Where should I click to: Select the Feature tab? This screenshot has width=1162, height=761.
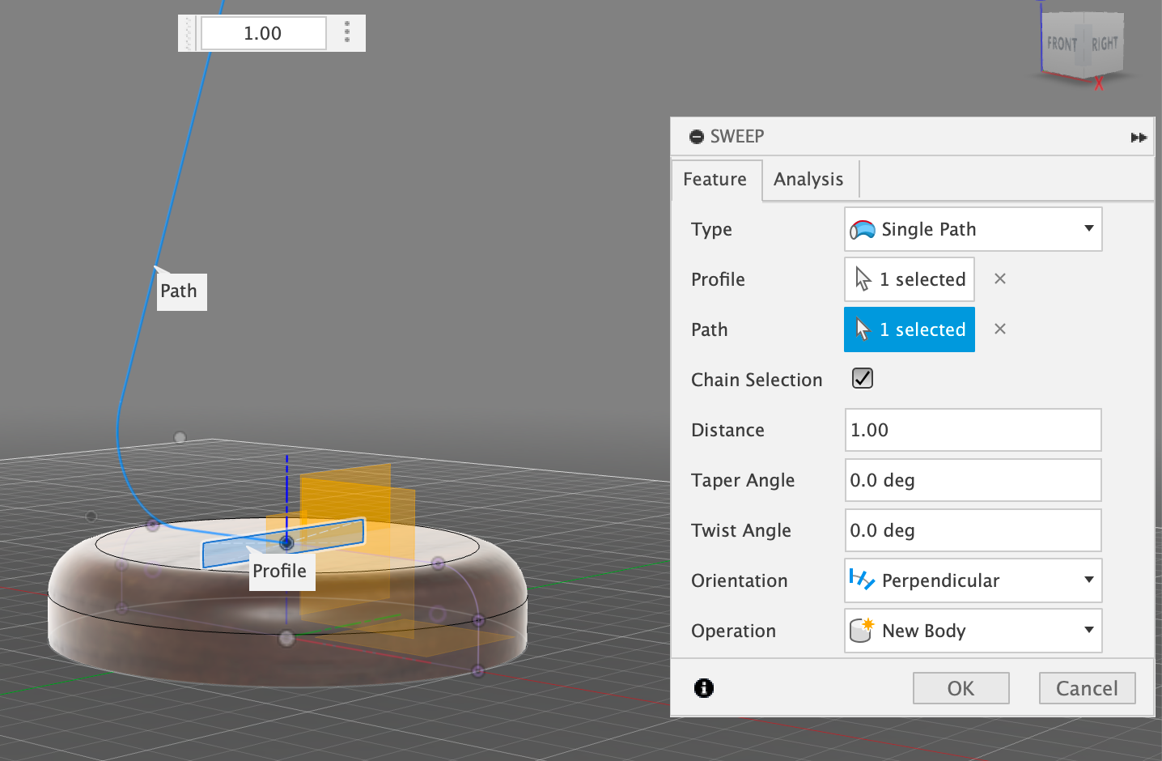[x=715, y=180]
